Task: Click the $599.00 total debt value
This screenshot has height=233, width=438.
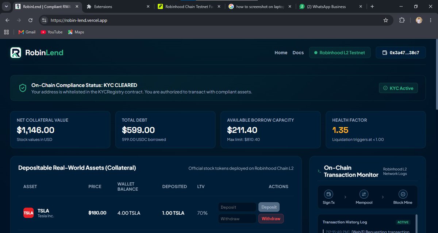Action: pos(138,130)
